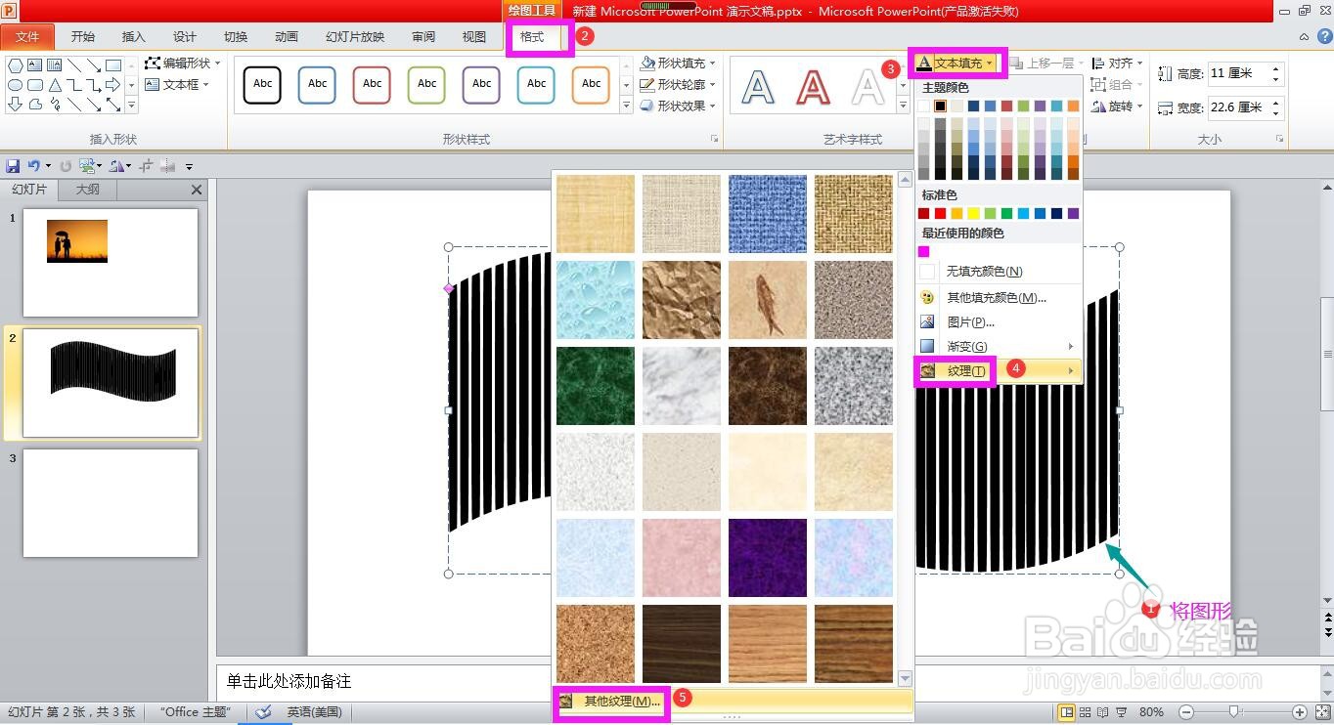The height and width of the screenshot is (725, 1334).
Task: Select the blank slide 3 thumbnail
Action: pos(111,503)
